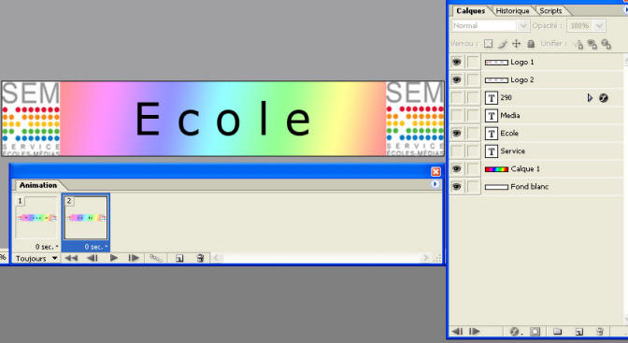Duplicate the current animation frame

(179, 259)
